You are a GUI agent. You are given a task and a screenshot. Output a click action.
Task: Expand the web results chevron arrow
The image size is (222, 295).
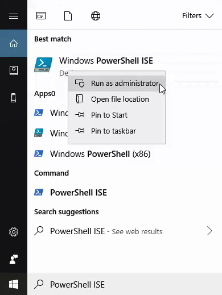point(209,231)
